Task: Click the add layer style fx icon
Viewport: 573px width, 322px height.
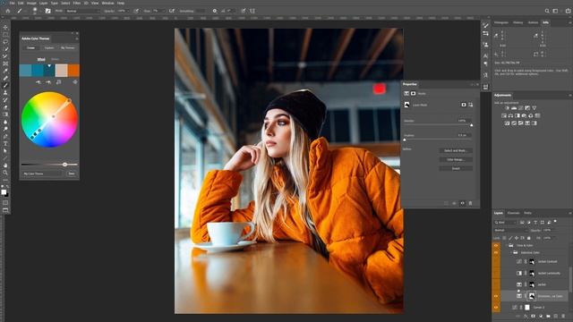Action: pos(526,316)
